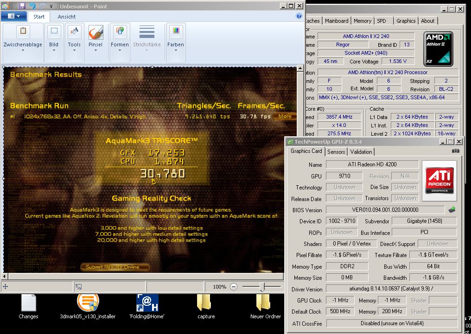Screen dimensions: 471x334
Task: Click Bus Width field '64 Bit'
Action: coord(433,266)
